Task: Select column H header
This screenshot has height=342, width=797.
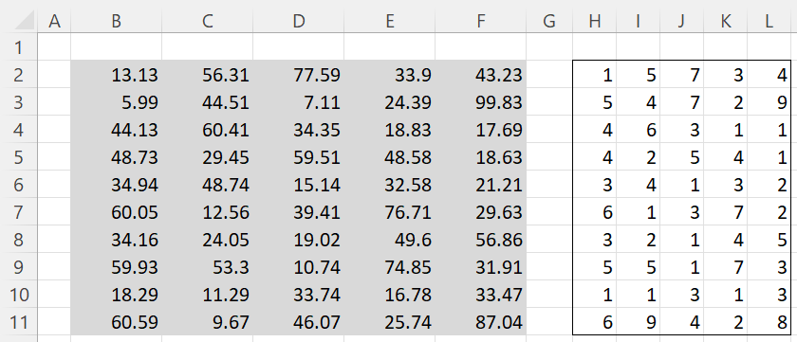Action: pos(594,21)
